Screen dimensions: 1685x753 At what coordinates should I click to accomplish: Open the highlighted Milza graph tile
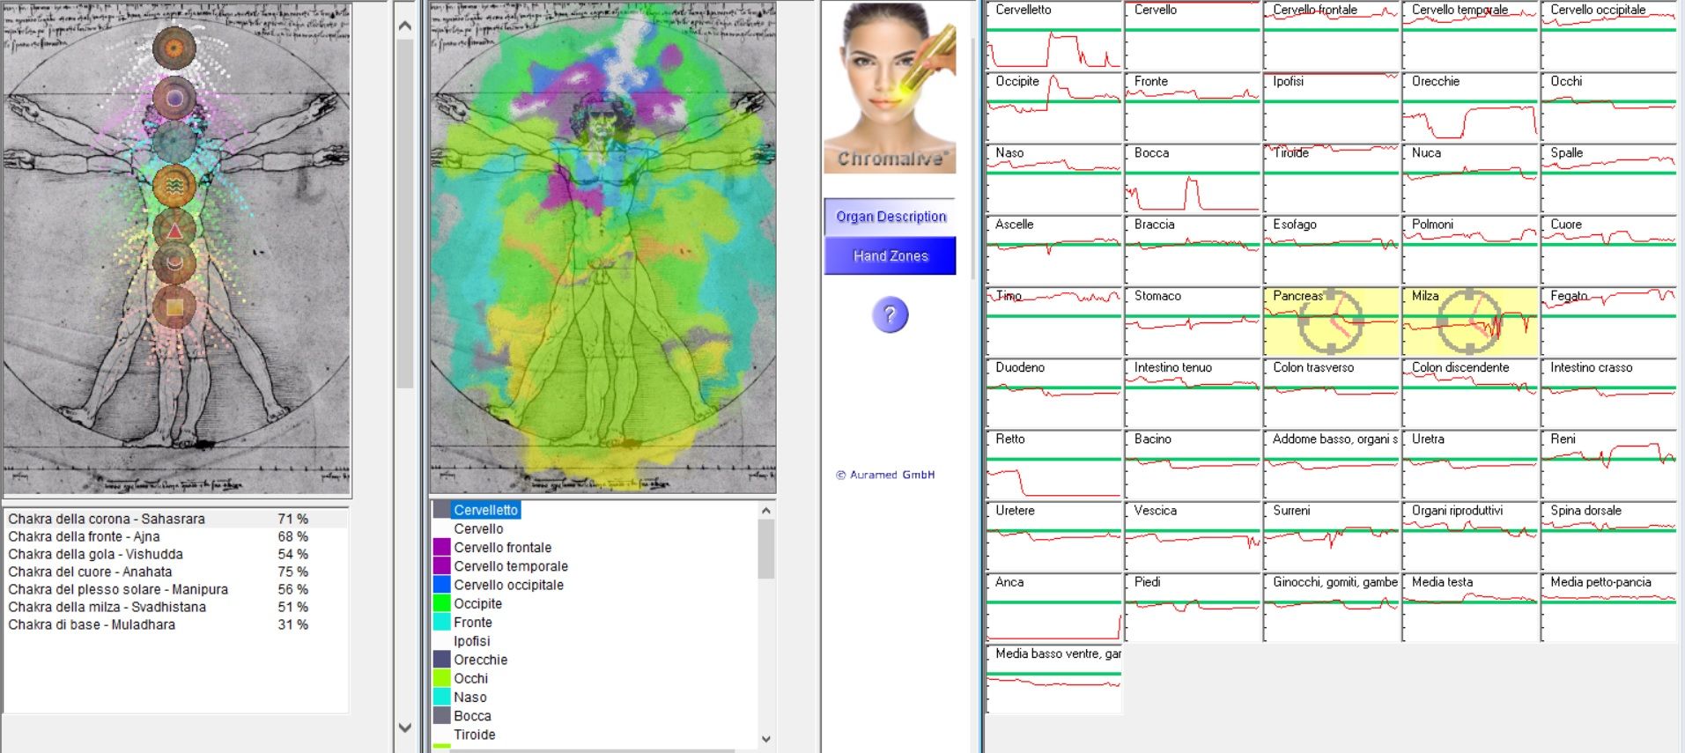(1469, 321)
